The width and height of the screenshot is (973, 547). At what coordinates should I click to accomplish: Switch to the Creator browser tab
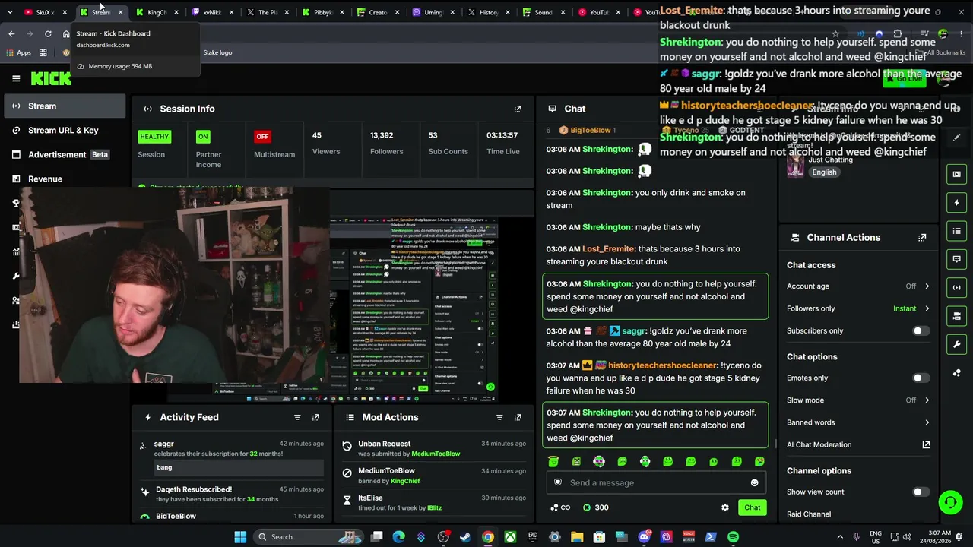coord(379,12)
